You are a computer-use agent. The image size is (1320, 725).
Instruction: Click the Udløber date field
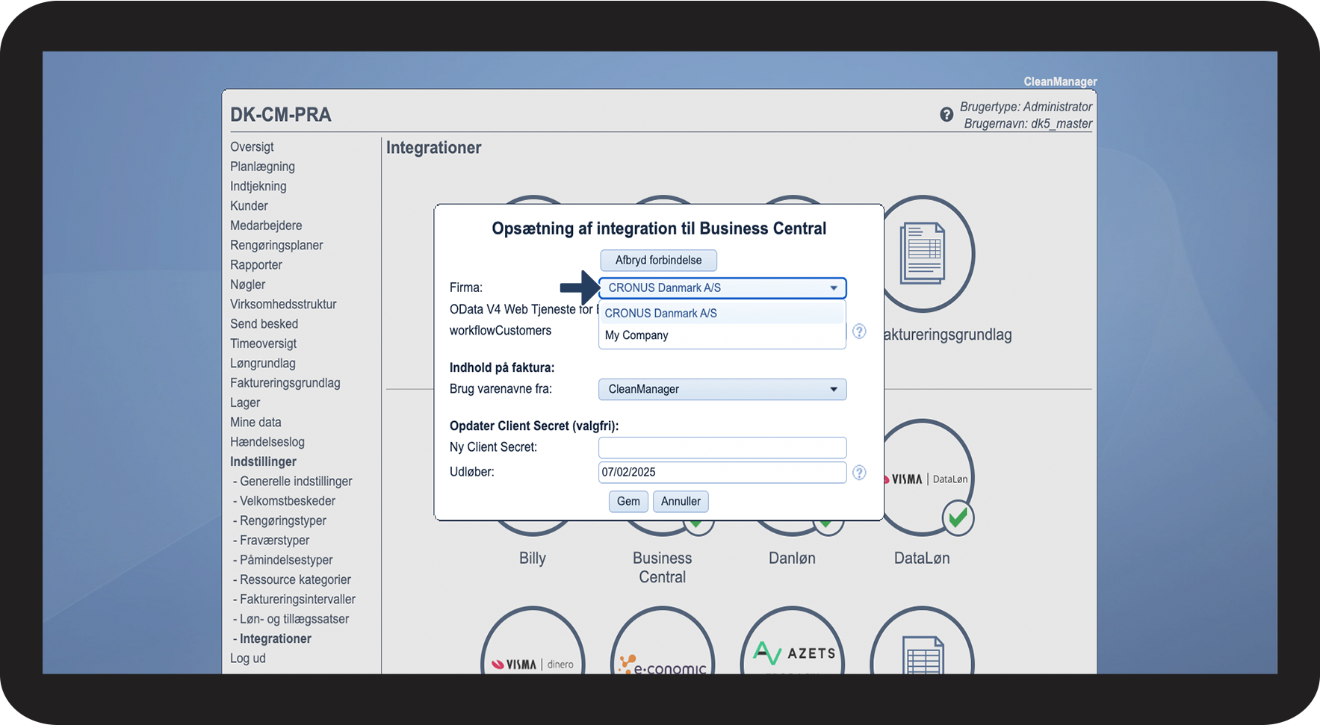722,473
